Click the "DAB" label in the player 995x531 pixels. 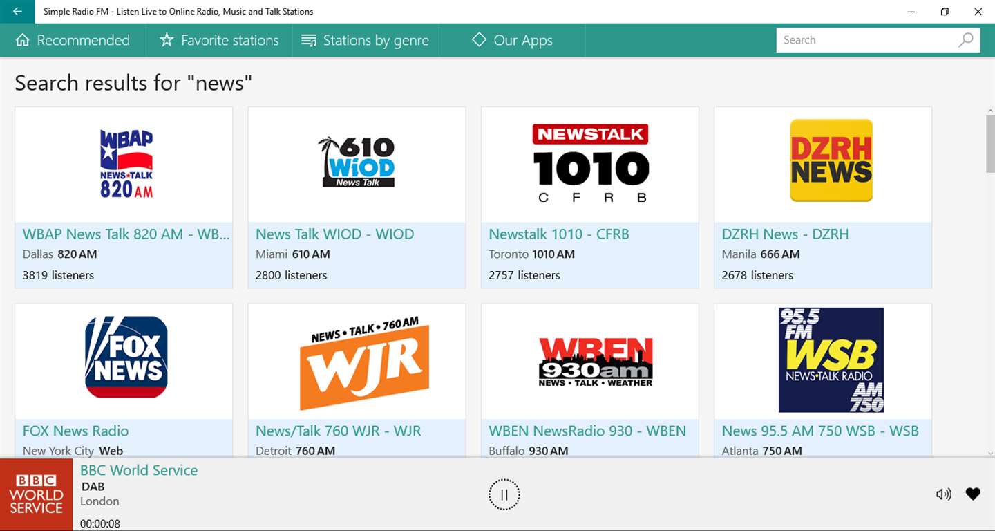(93, 487)
